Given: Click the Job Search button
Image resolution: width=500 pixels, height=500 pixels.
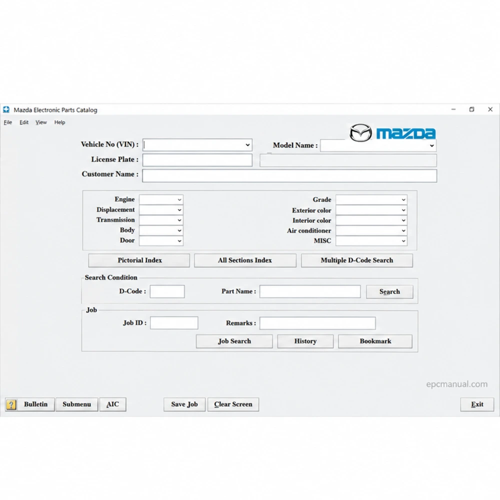Looking at the screenshot, I should (x=234, y=341).
